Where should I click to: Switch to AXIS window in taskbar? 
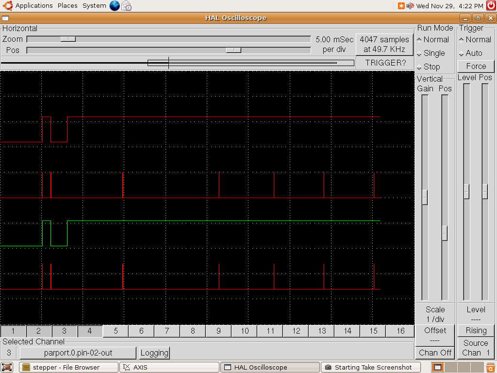point(169,367)
